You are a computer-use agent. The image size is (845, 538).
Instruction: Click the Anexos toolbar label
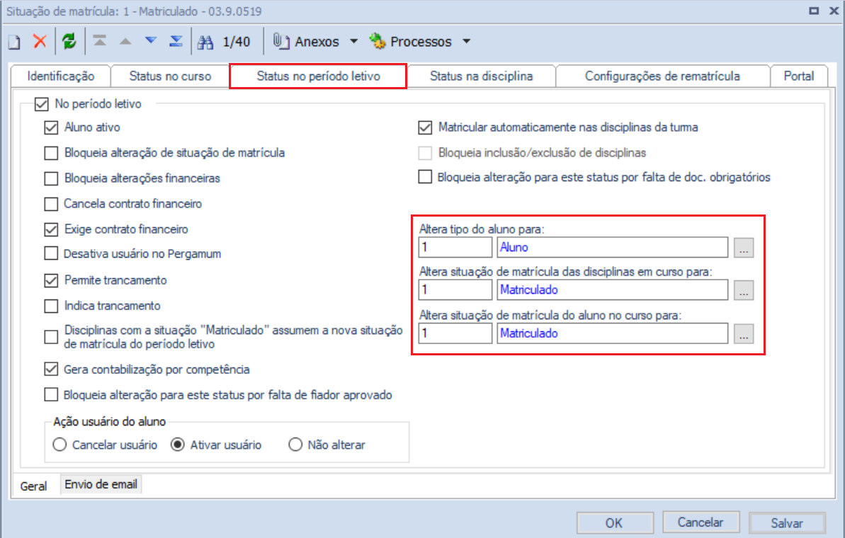click(317, 42)
